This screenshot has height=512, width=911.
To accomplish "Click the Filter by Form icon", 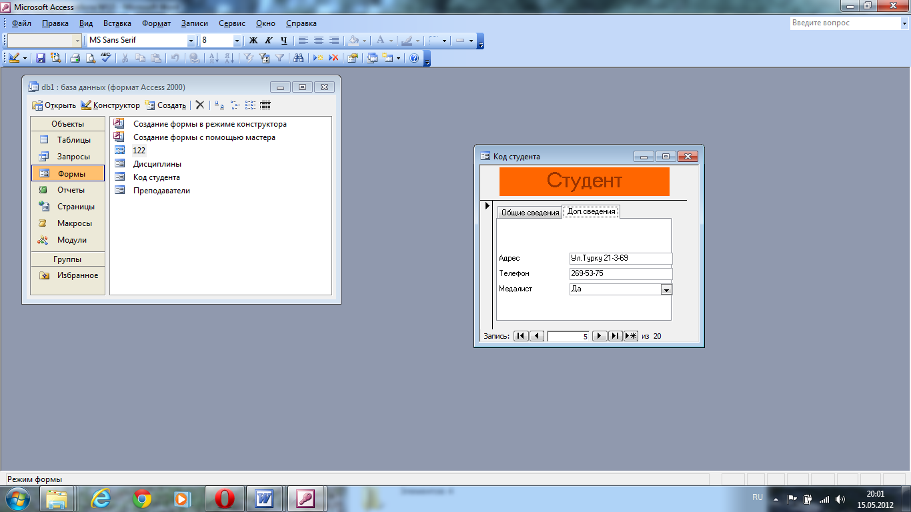I will (x=264, y=58).
